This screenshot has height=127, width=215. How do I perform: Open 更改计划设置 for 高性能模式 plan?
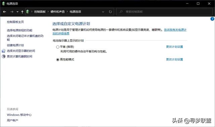pyautogui.click(x=175, y=59)
